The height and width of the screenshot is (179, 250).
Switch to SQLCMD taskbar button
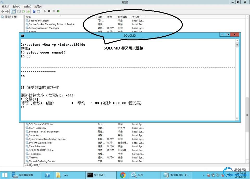(101, 175)
